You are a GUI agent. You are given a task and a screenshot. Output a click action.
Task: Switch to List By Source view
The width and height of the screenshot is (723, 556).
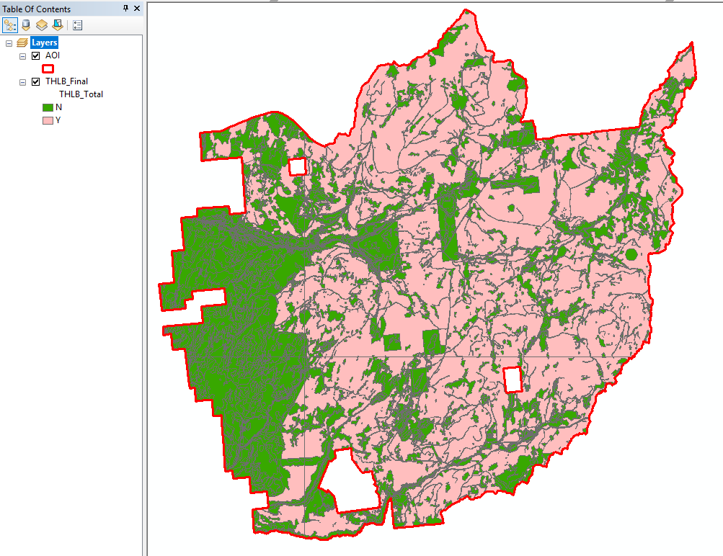pos(26,25)
